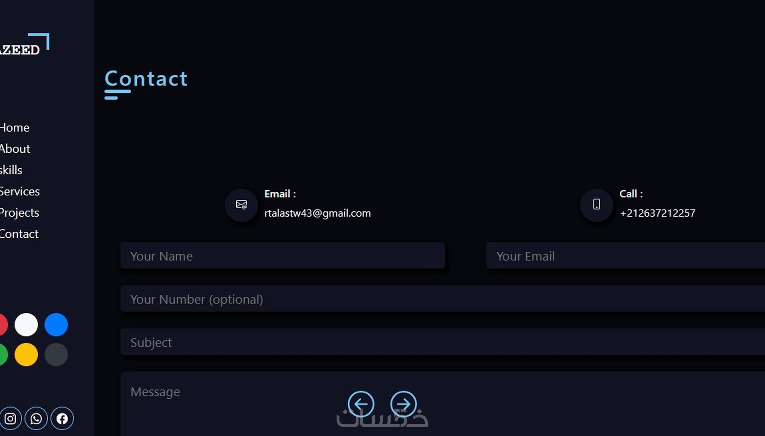Open Services from sidebar menu

[x=20, y=191]
